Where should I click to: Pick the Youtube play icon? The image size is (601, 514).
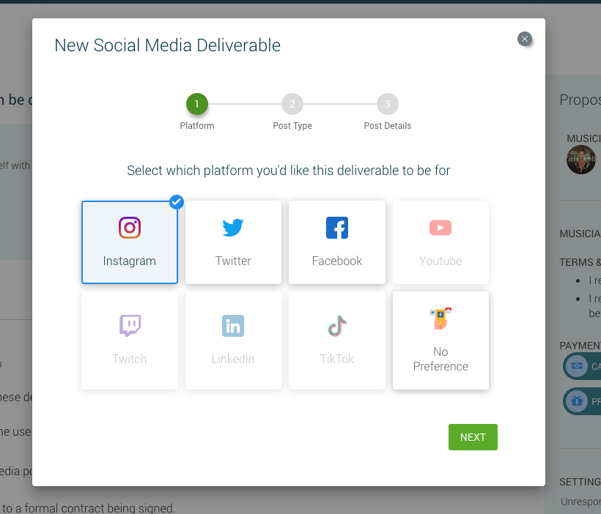(x=440, y=228)
